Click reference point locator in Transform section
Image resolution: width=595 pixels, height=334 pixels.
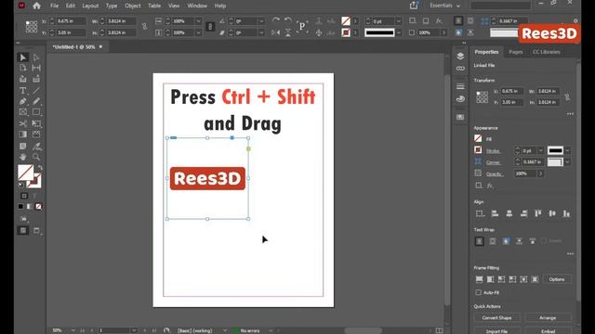(x=482, y=96)
